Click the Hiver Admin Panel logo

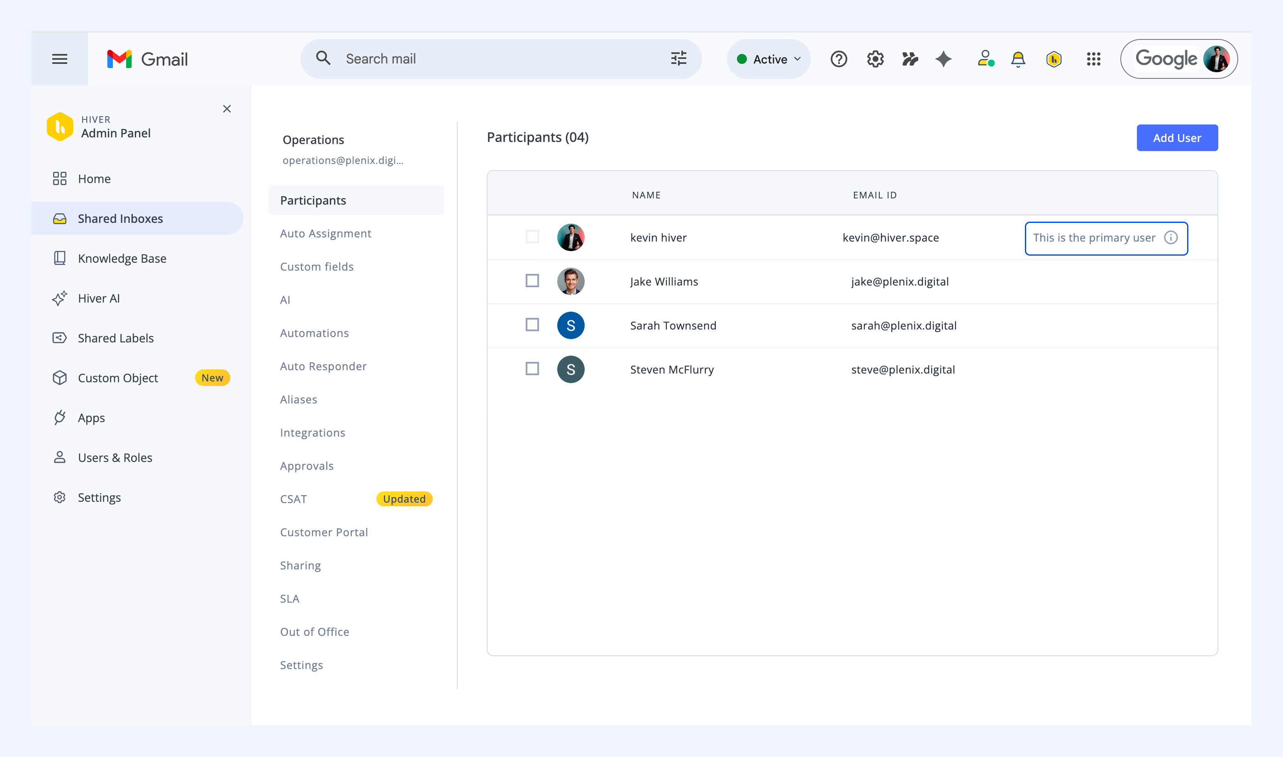(x=60, y=127)
